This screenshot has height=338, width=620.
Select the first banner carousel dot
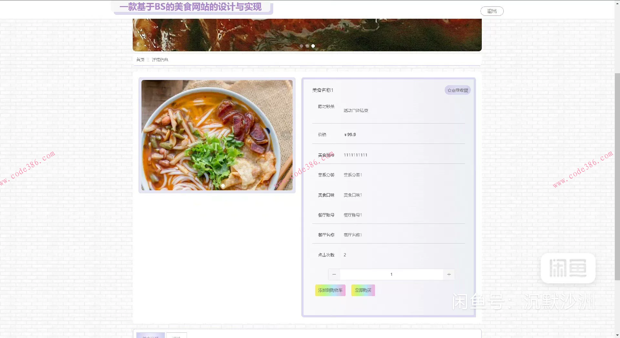tap(301, 46)
